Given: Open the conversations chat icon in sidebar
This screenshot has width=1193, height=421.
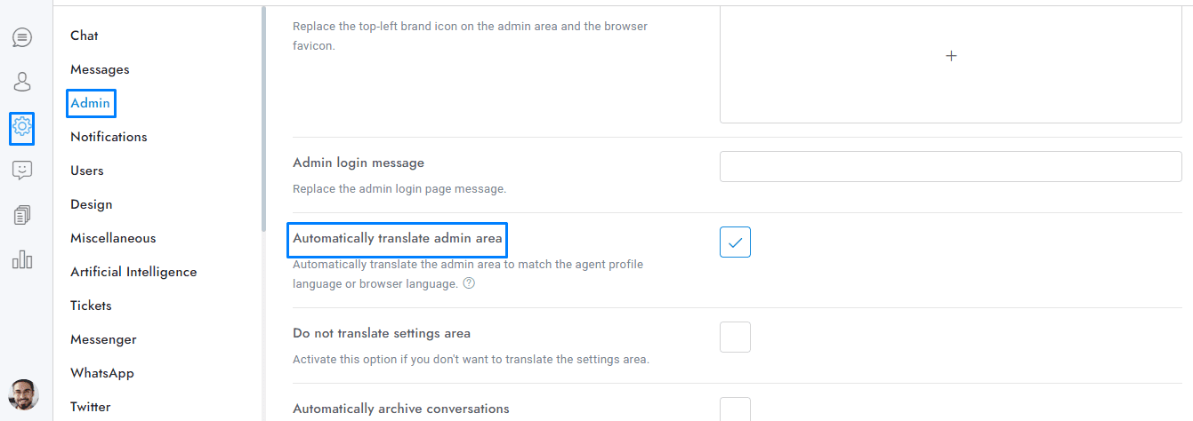Looking at the screenshot, I should coord(22,37).
